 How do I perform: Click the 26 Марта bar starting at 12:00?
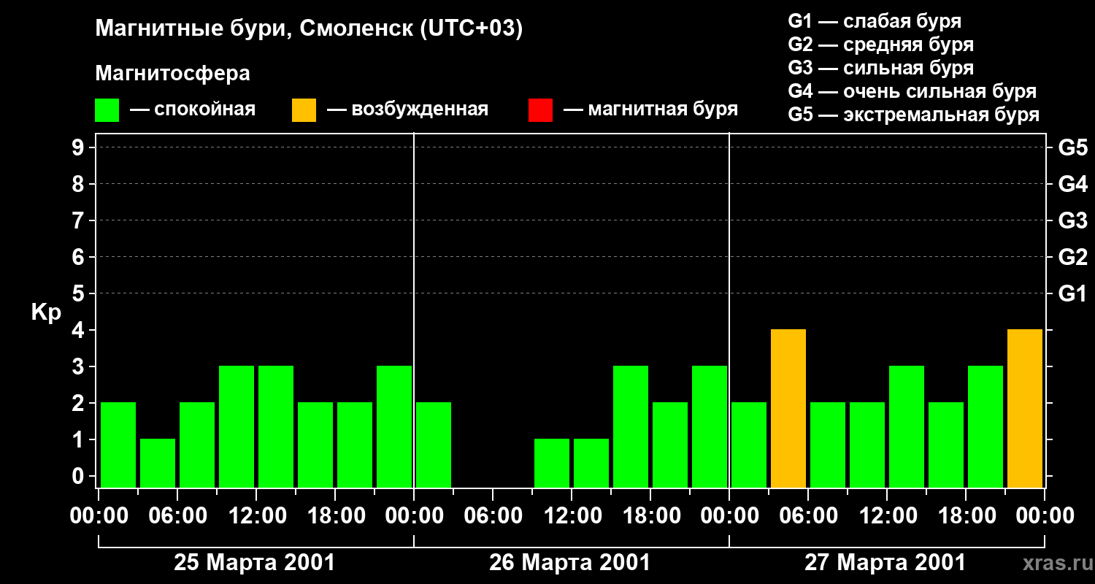coord(591,463)
